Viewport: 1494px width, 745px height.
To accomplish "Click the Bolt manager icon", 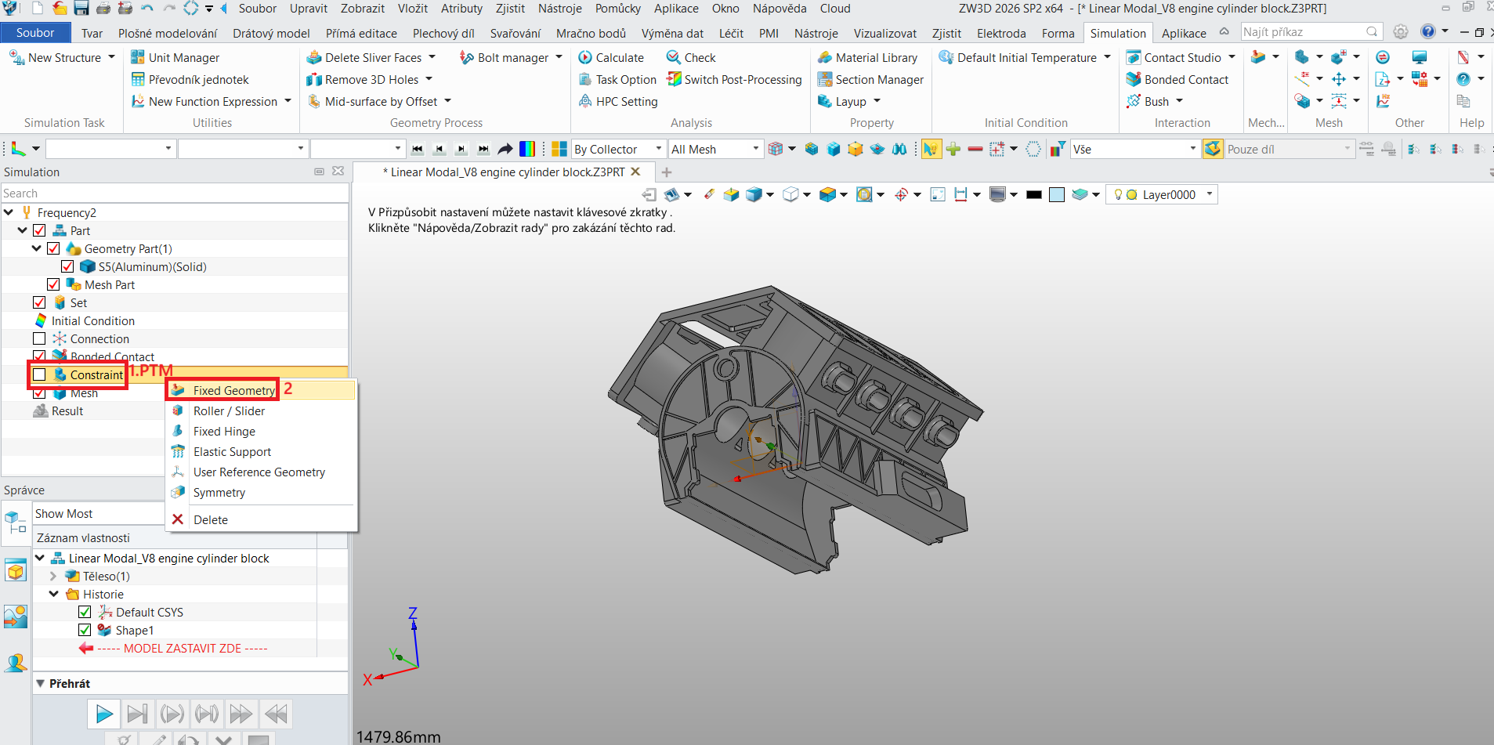I will (467, 57).
